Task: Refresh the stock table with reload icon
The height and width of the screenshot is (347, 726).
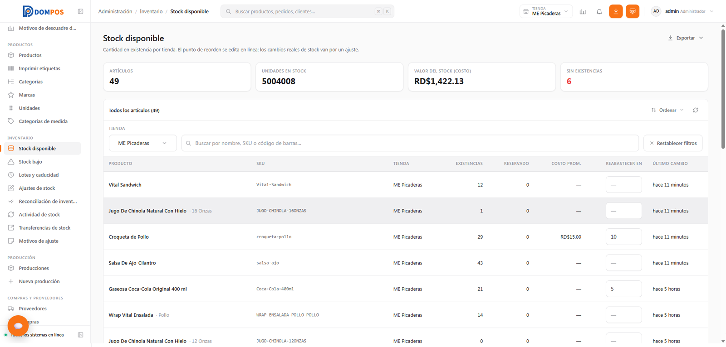Action: pos(695,110)
